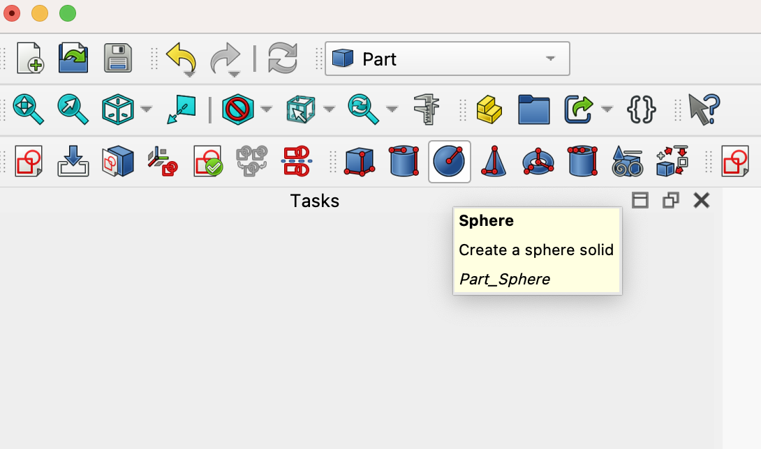Click the measure caliper tool
The height and width of the screenshot is (449, 761).
coord(426,109)
